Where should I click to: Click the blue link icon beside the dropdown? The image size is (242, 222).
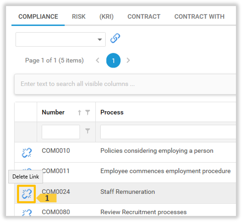(x=115, y=38)
